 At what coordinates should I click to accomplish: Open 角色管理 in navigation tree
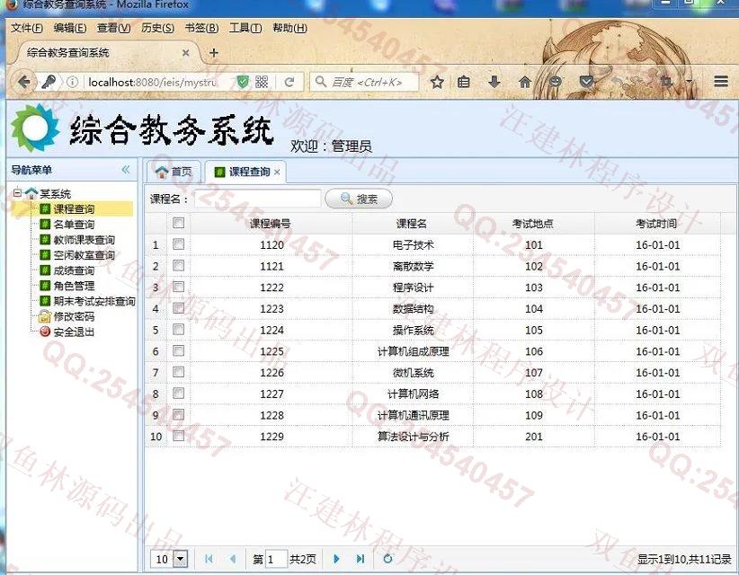74,286
